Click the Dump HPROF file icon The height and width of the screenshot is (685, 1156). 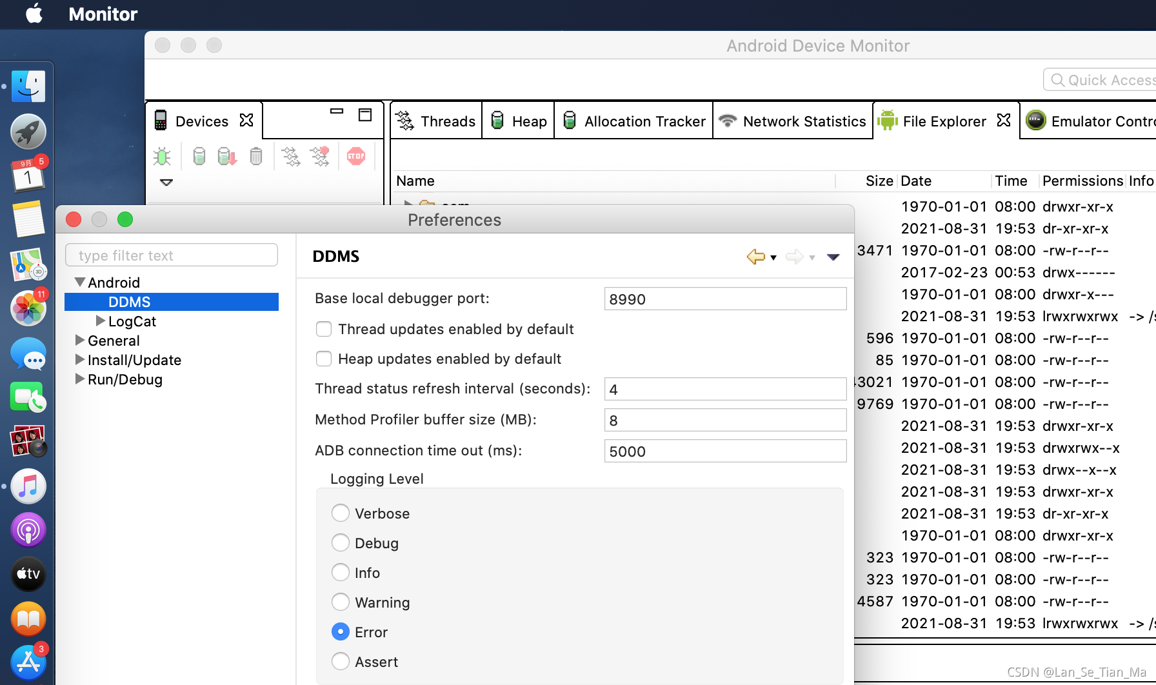pos(227,156)
